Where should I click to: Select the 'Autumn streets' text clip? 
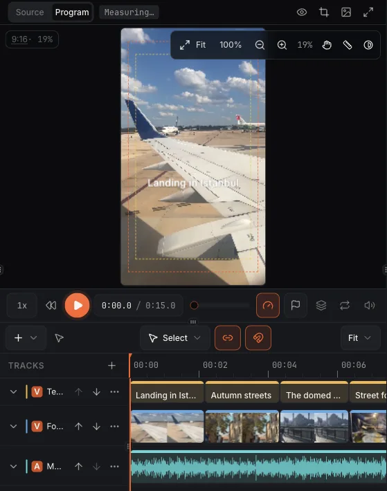tap(242, 392)
